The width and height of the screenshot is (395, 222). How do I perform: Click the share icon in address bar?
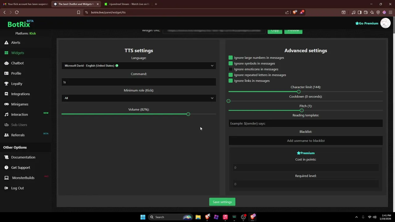(x=287, y=12)
